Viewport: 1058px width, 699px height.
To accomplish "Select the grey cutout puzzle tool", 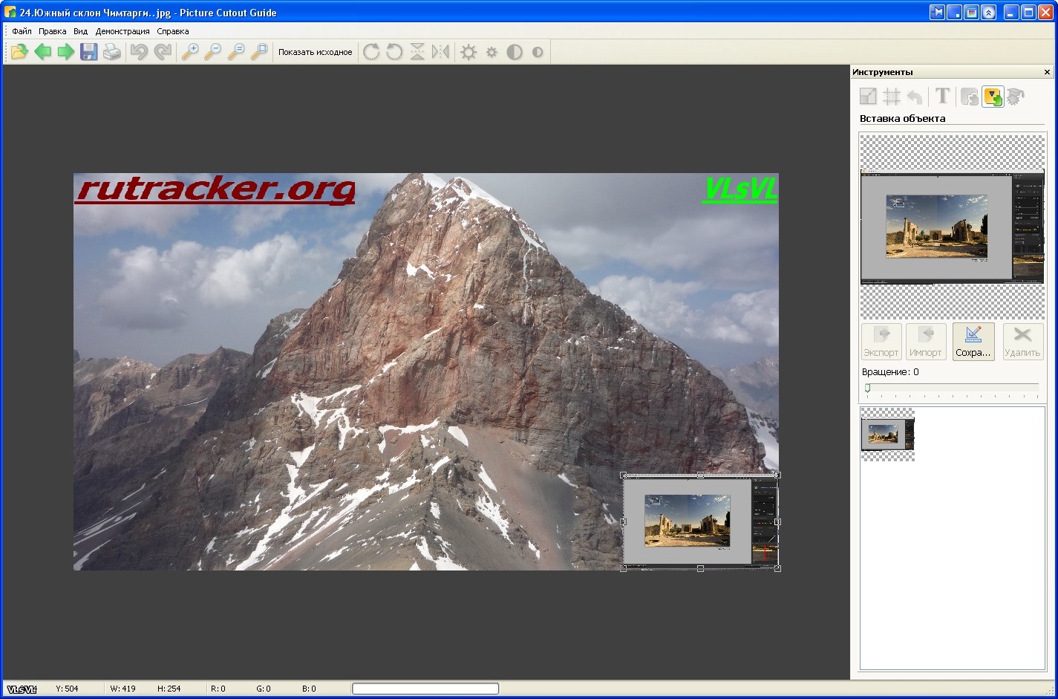I will click(970, 97).
